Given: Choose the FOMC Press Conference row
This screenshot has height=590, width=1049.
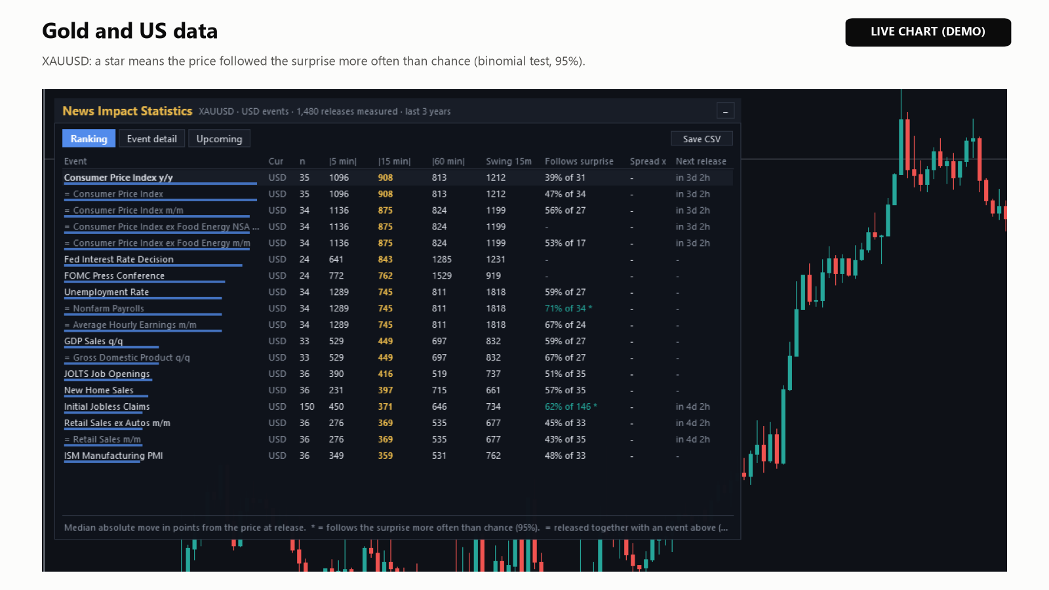Looking at the screenshot, I should point(397,276).
